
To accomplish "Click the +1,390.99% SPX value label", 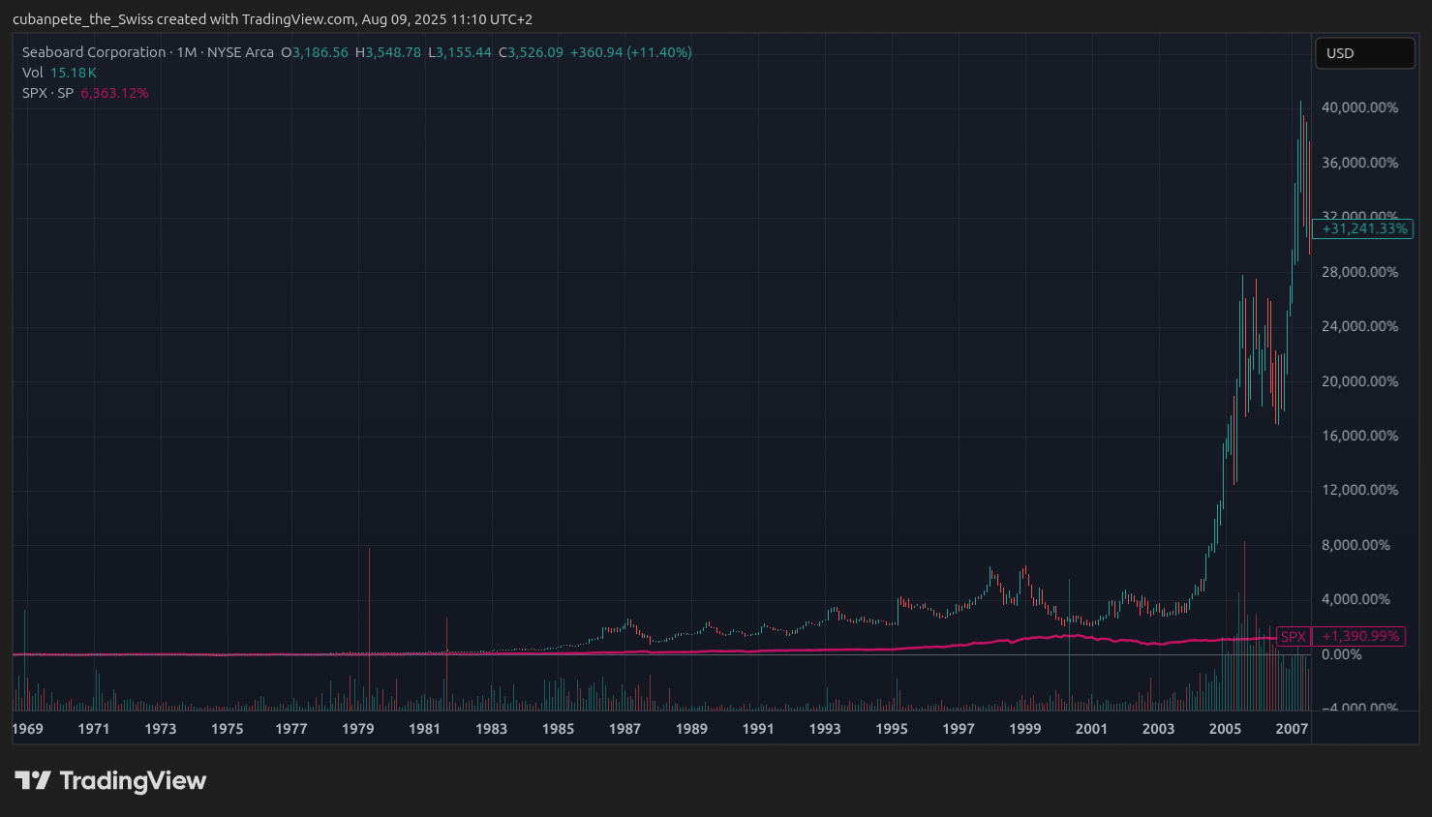I will 1359,637.
